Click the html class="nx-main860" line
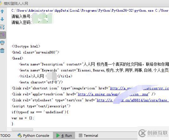Screen dimensions: 169x140 [x=35, y=52]
